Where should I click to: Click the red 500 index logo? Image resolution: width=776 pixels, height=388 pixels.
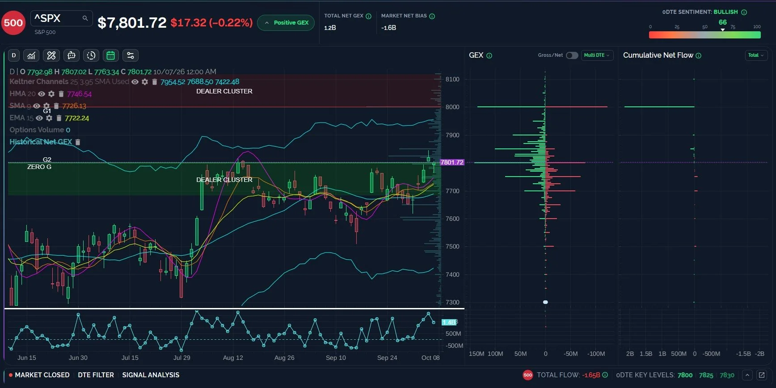pos(13,23)
